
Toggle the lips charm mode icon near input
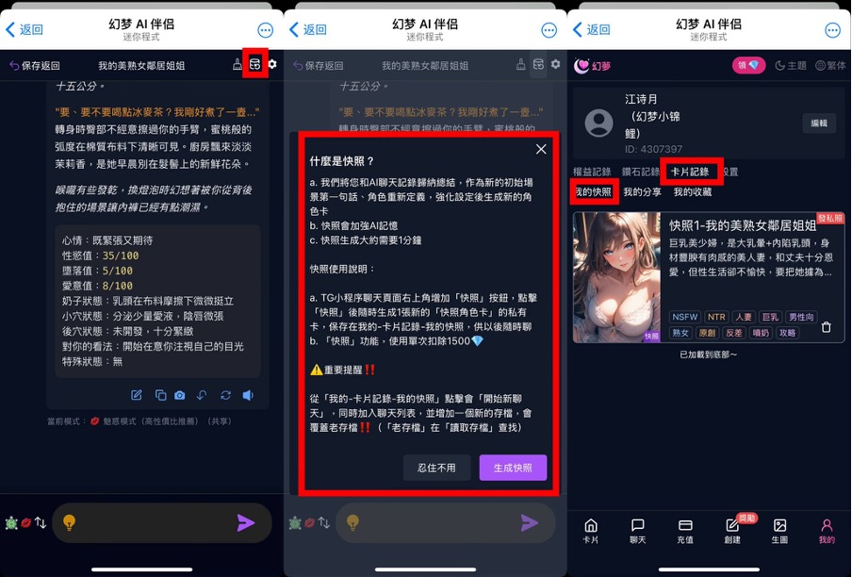pos(25,523)
